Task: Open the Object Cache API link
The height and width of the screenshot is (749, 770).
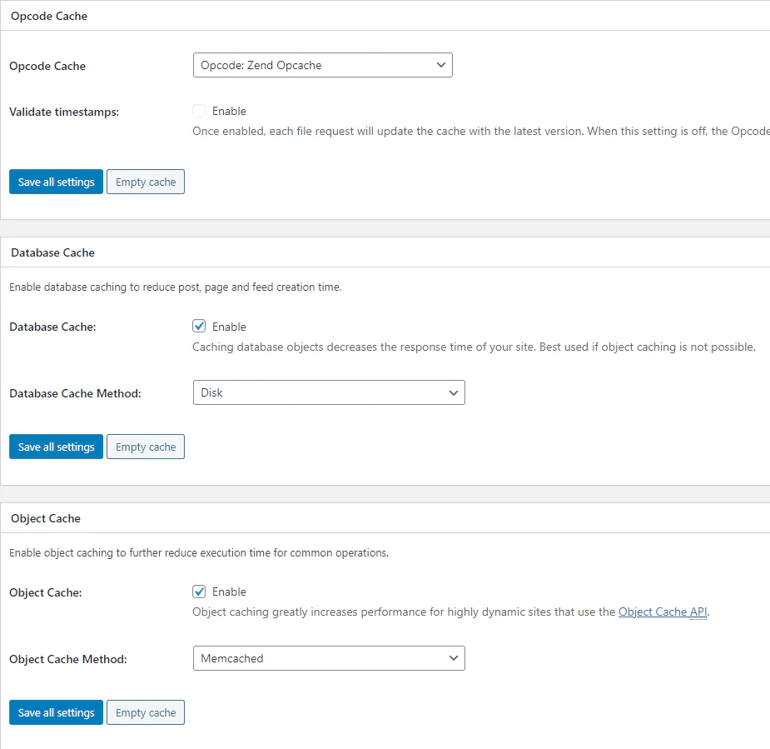Action: (663, 612)
